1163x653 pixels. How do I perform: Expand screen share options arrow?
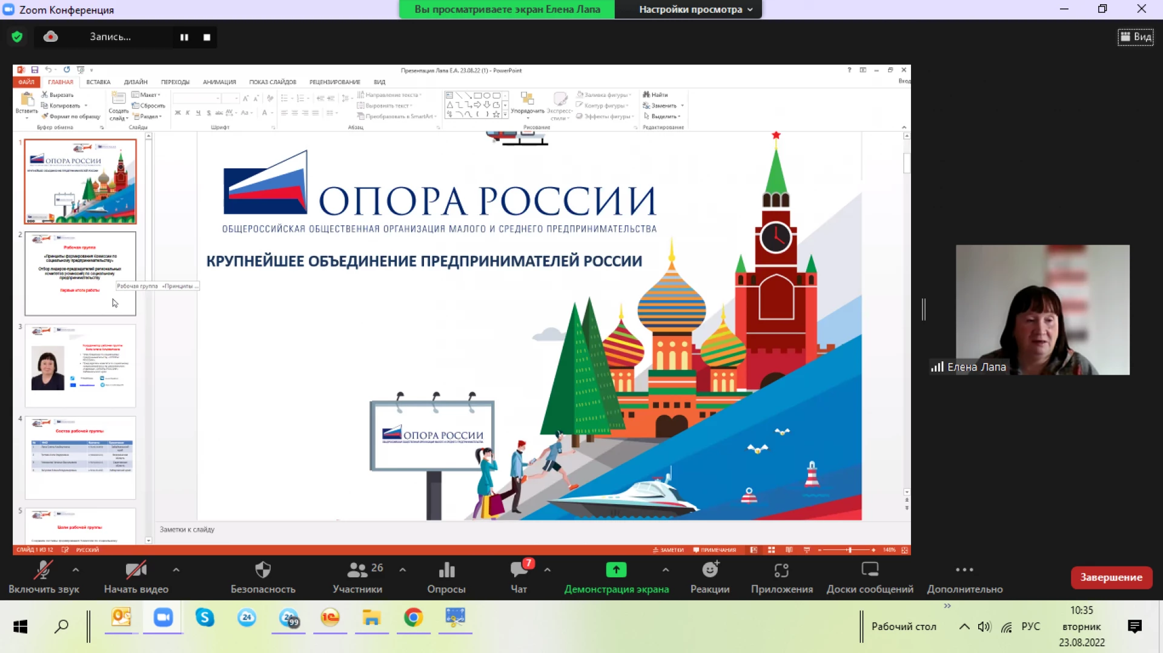click(x=666, y=569)
